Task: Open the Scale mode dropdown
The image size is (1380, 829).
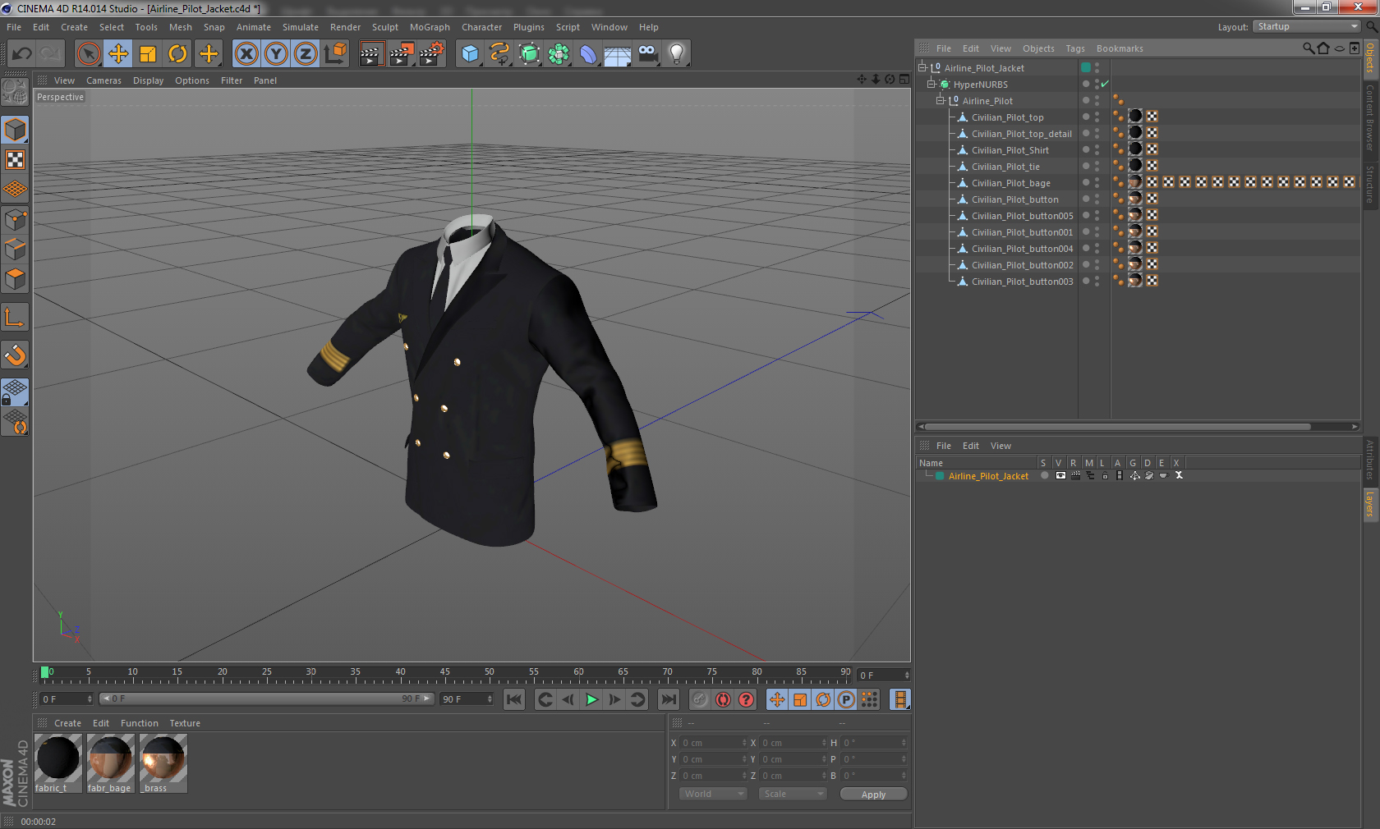Action: pos(793,794)
